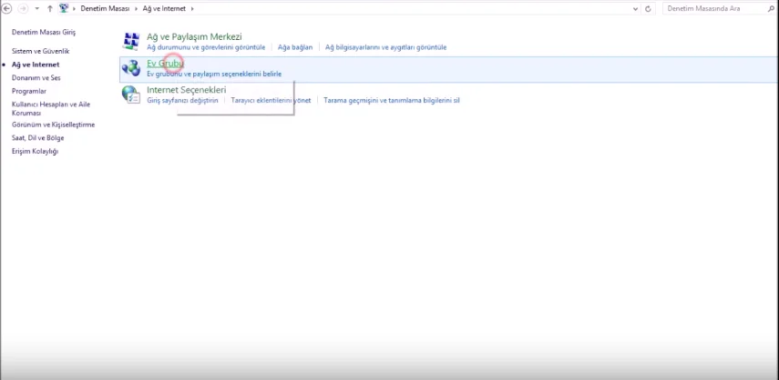Click Giriş sayfanızı değiştirin link
The image size is (779, 380).
182,101
